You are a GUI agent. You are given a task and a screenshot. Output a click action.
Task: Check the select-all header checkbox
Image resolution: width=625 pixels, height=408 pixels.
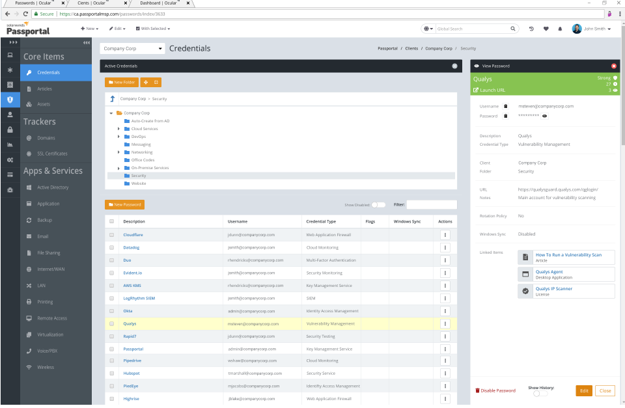pyautogui.click(x=111, y=221)
